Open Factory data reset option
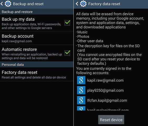The height and width of the screenshot is (126, 148). (37, 74)
